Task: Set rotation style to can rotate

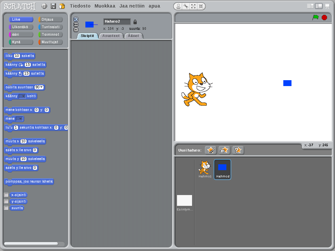Action: point(76,19)
